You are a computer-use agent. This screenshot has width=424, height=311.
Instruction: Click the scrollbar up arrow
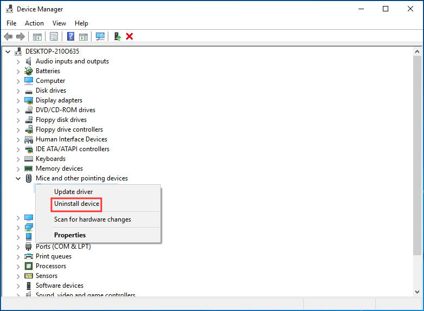click(418, 51)
